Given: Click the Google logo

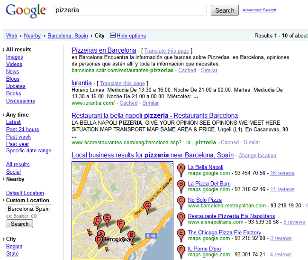Looking at the screenshot, I should (26, 11).
